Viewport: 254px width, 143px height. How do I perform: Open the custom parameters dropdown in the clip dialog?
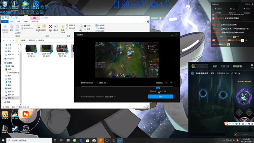110,97
